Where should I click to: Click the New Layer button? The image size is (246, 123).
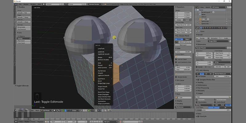point(183,45)
